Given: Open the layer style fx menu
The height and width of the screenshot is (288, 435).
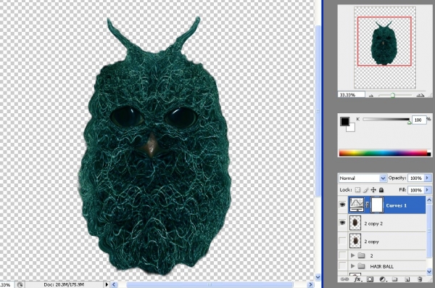Looking at the screenshot, I should pyautogui.click(x=357, y=279).
